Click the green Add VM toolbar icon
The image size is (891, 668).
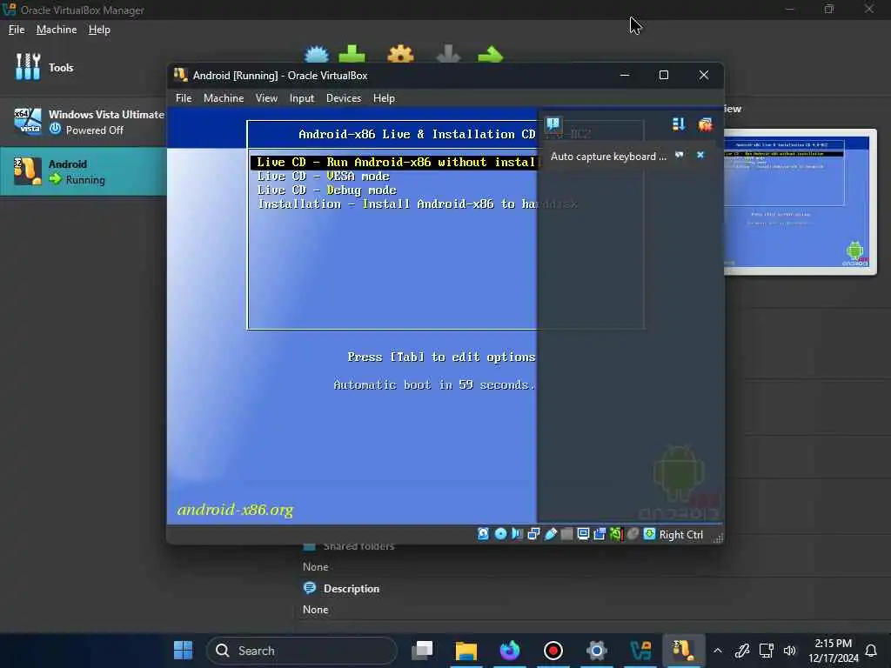click(x=352, y=54)
